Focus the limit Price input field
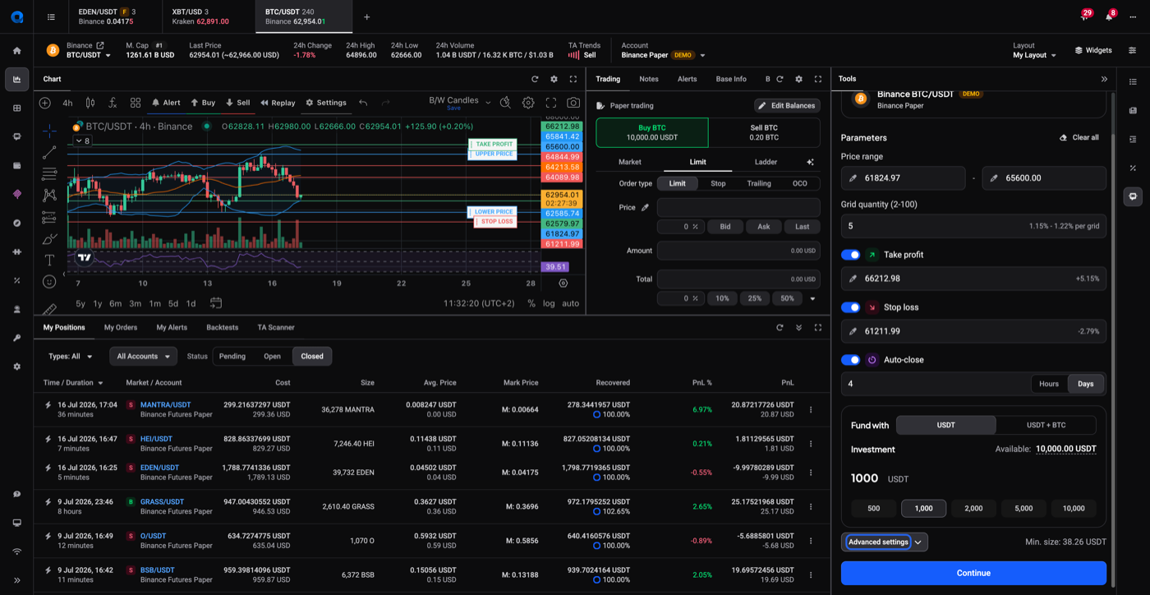 738,207
